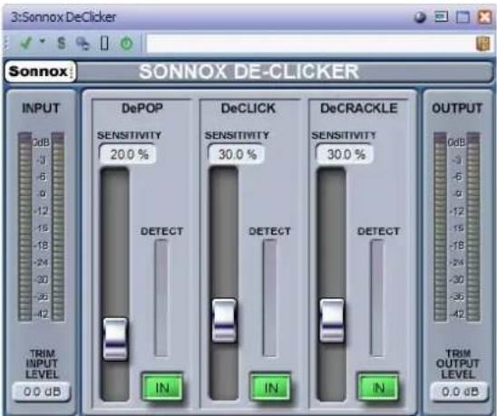This screenshot has height=416, width=497.
Task: Click the Trim Output Level 0.0 dB box
Action: [459, 392]
